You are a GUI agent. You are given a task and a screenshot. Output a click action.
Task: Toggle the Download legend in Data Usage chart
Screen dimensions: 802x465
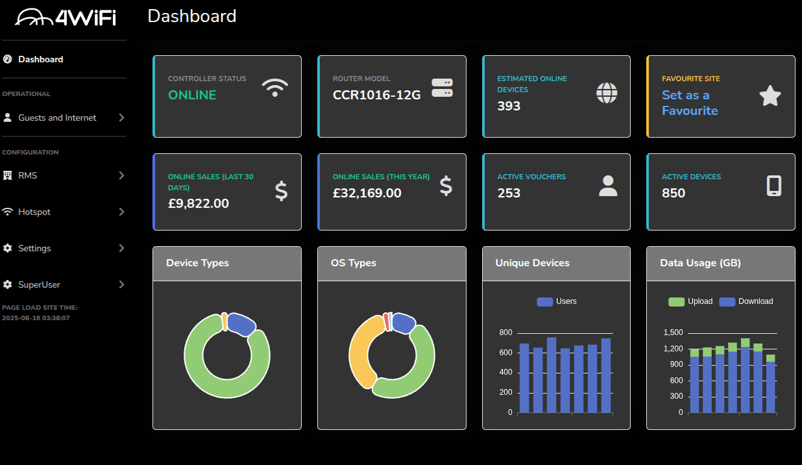coord(746,301)
